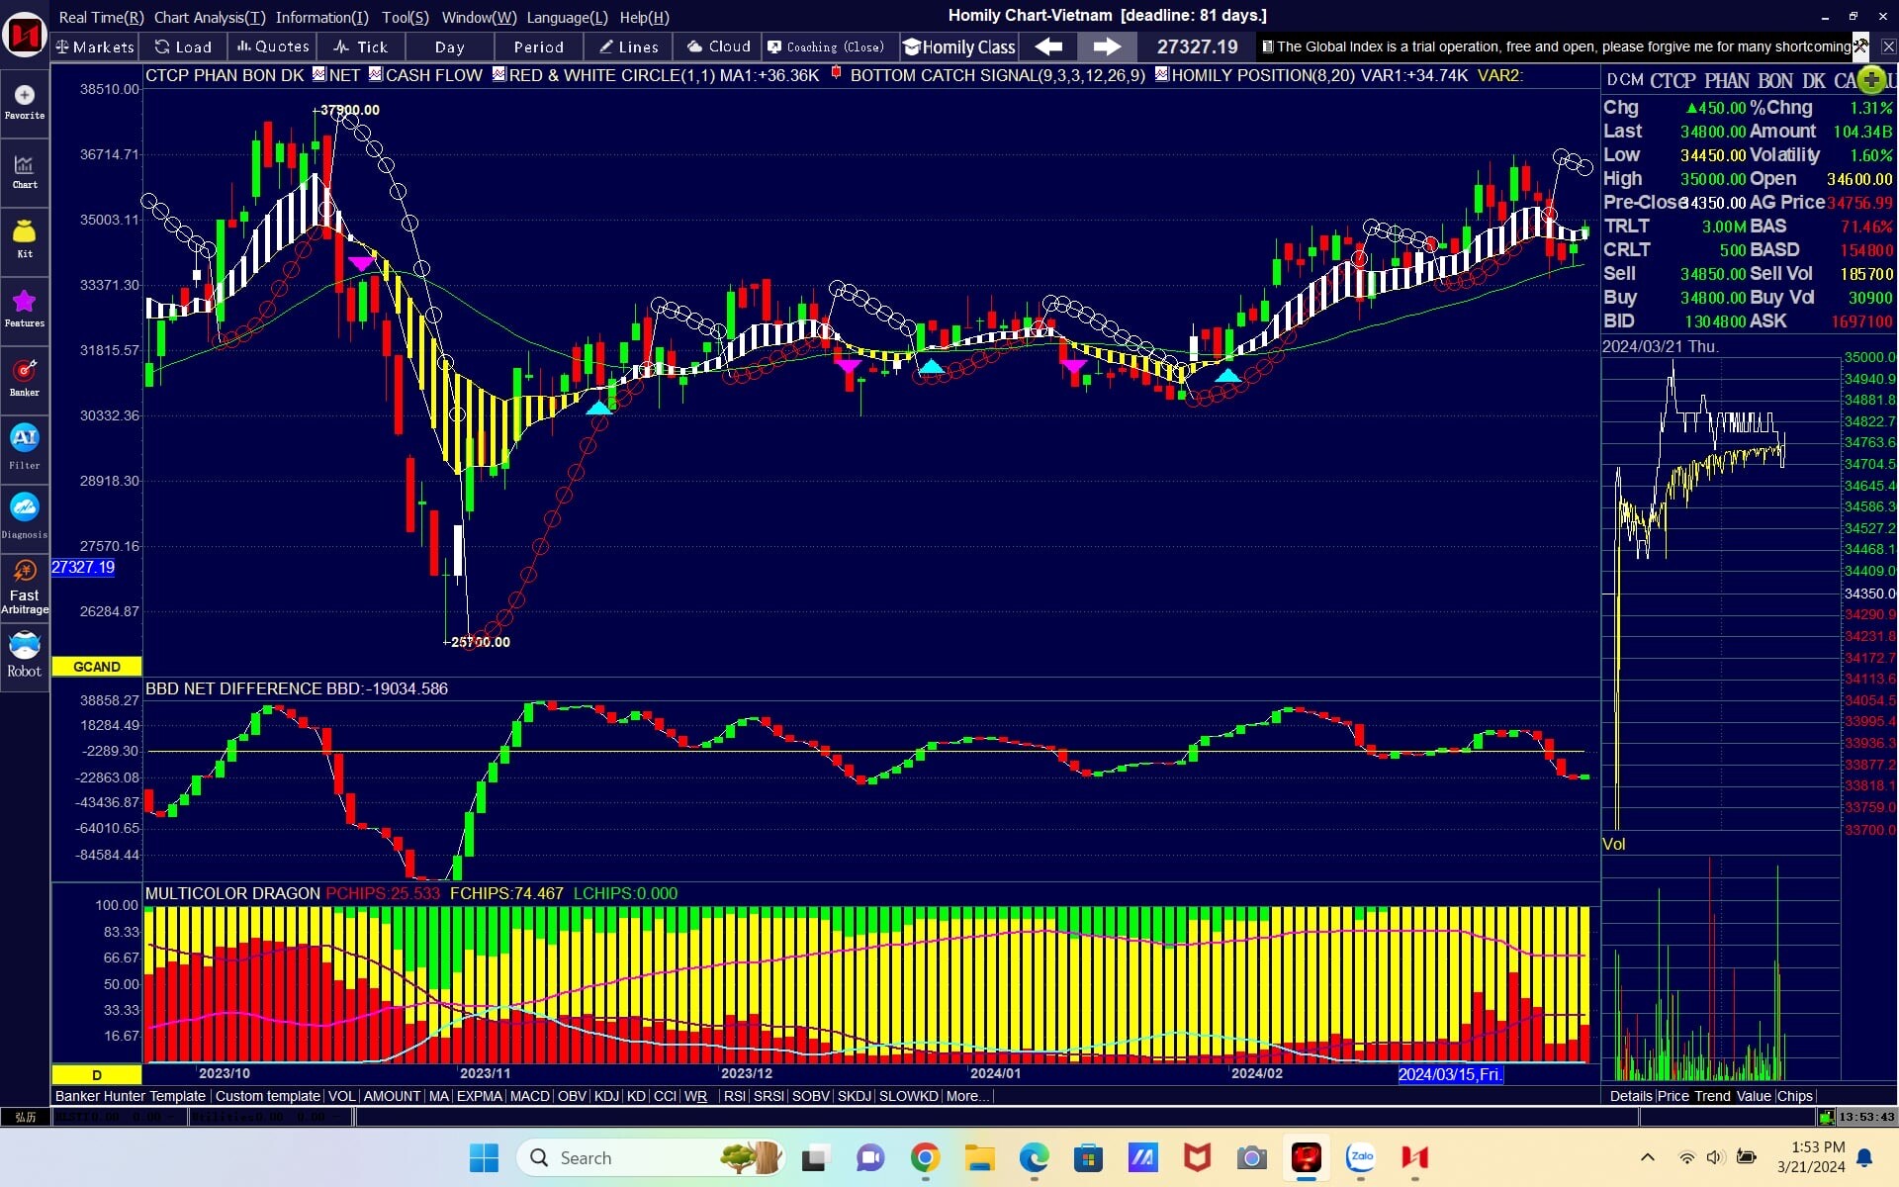Image resolution: width=1899 pixels, height=1187 pixels.
Task: Go to next stock with right arrow
Action: (x=1107, y=46)
